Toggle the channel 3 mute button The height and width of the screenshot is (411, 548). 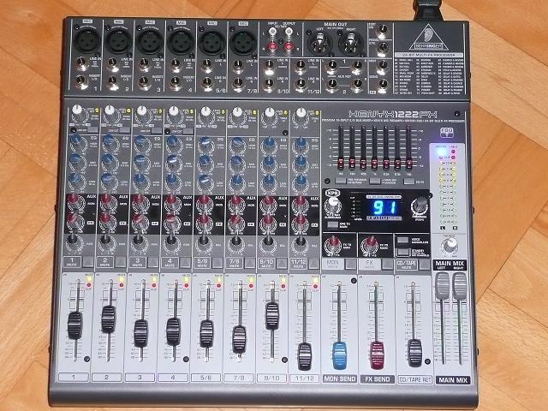(152, 262)
